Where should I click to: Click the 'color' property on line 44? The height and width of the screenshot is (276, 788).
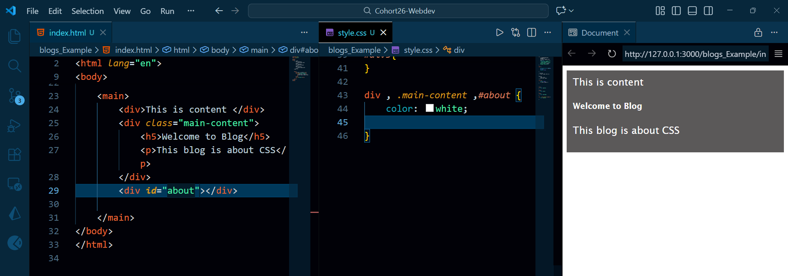pyautogui.click(x=399, y=109)
